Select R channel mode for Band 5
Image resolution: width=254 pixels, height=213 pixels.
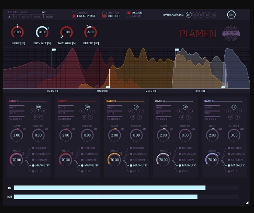(x=239, y=111)
